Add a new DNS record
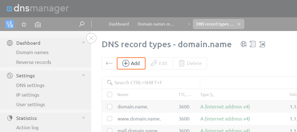The image size is (297, 132). [x=131, y=63]
